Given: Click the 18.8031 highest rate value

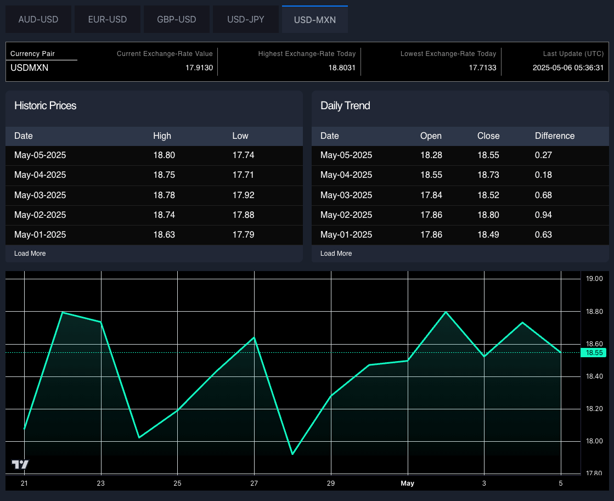Looking at the screenshot, I should pos(342,68).
